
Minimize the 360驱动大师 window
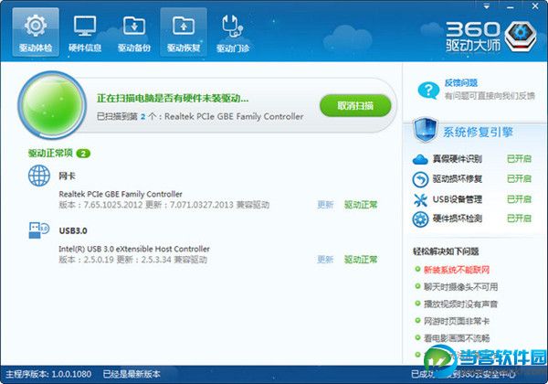[x=511, y=6]
